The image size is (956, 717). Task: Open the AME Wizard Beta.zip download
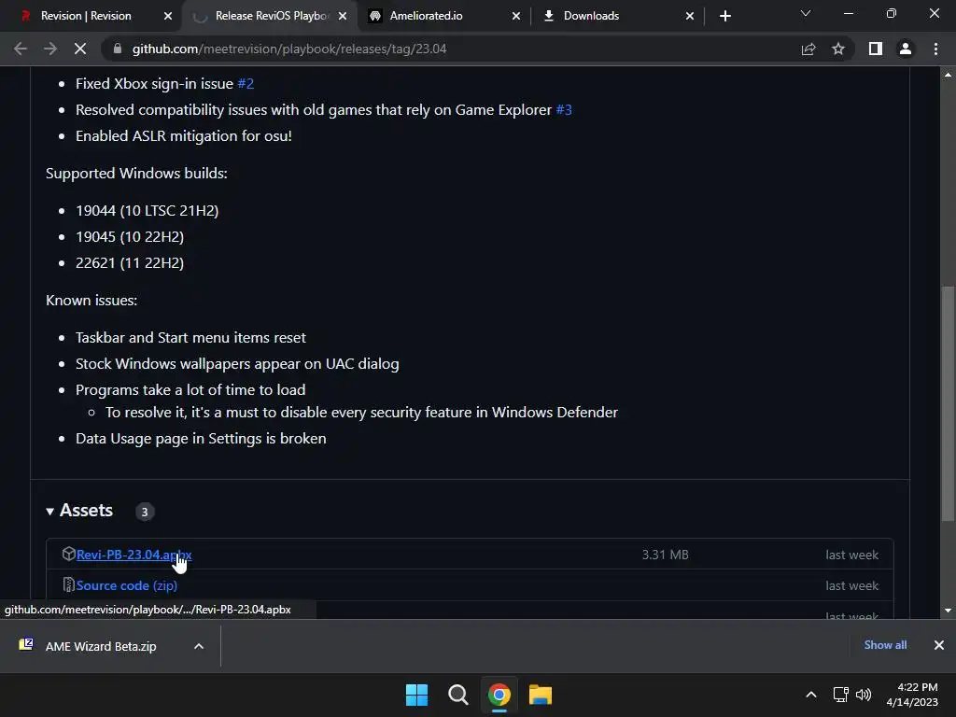coord(101,646)
